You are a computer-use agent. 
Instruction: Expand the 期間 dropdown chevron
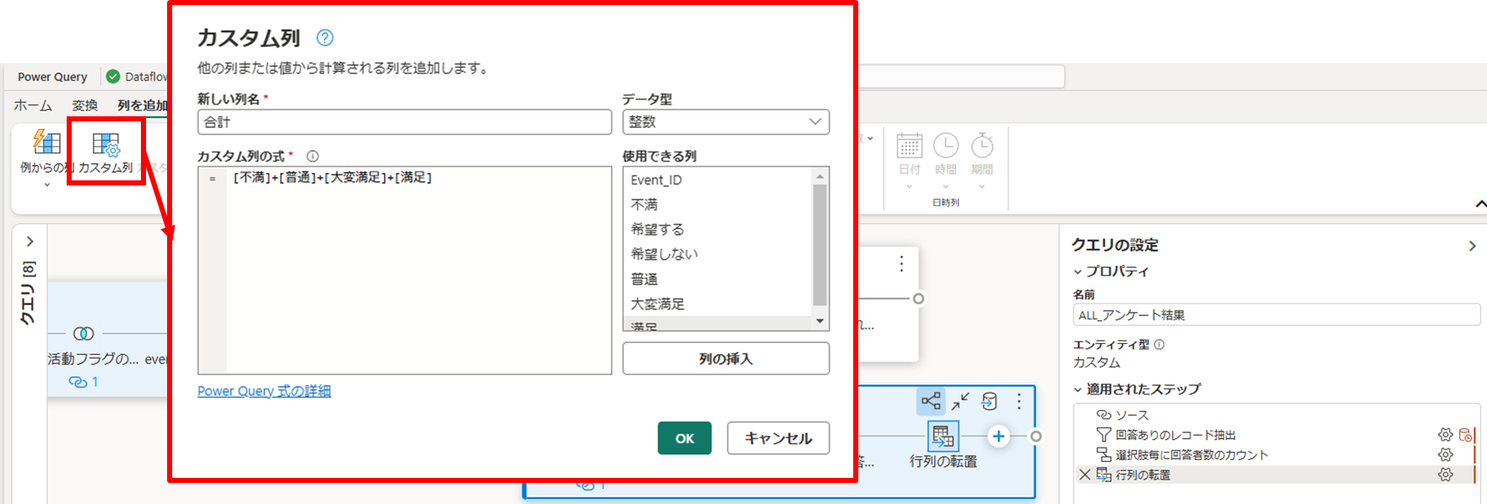(981, 186)
